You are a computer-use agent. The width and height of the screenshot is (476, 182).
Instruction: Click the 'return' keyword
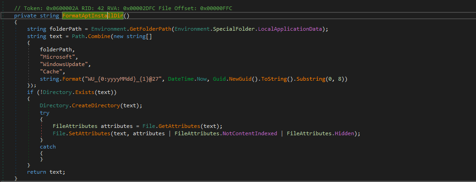coord(37,172)
